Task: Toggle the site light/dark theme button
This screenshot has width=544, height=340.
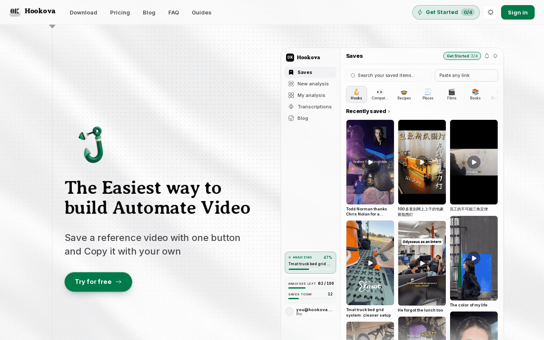Action: [490, 12]
